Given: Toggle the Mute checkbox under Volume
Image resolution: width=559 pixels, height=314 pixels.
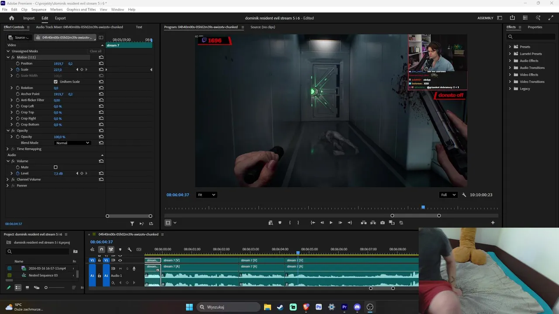Looking at the screenshot, I should (55, 167).
